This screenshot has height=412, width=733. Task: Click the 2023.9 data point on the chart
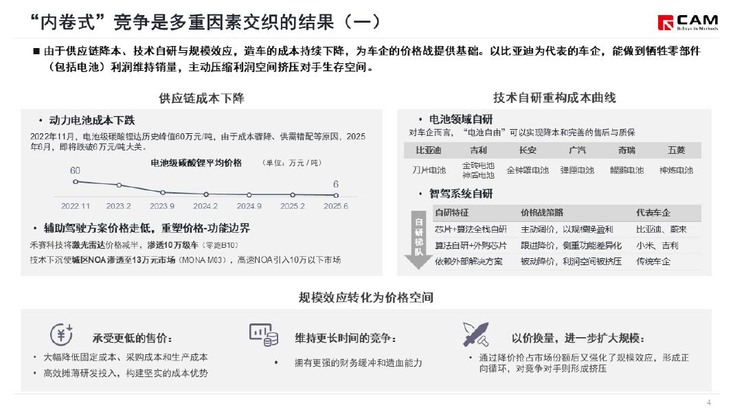point(162,192)
